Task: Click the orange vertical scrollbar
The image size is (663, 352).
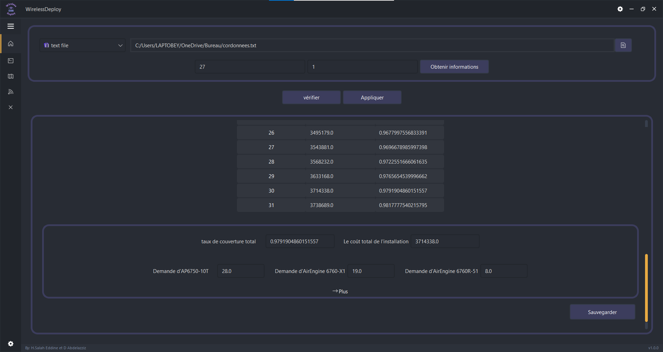Action: [x=646, y=288]
